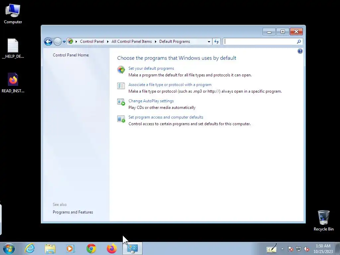Open Associate a file type or protocol link
340x255 pixels.
coord(170,85)
